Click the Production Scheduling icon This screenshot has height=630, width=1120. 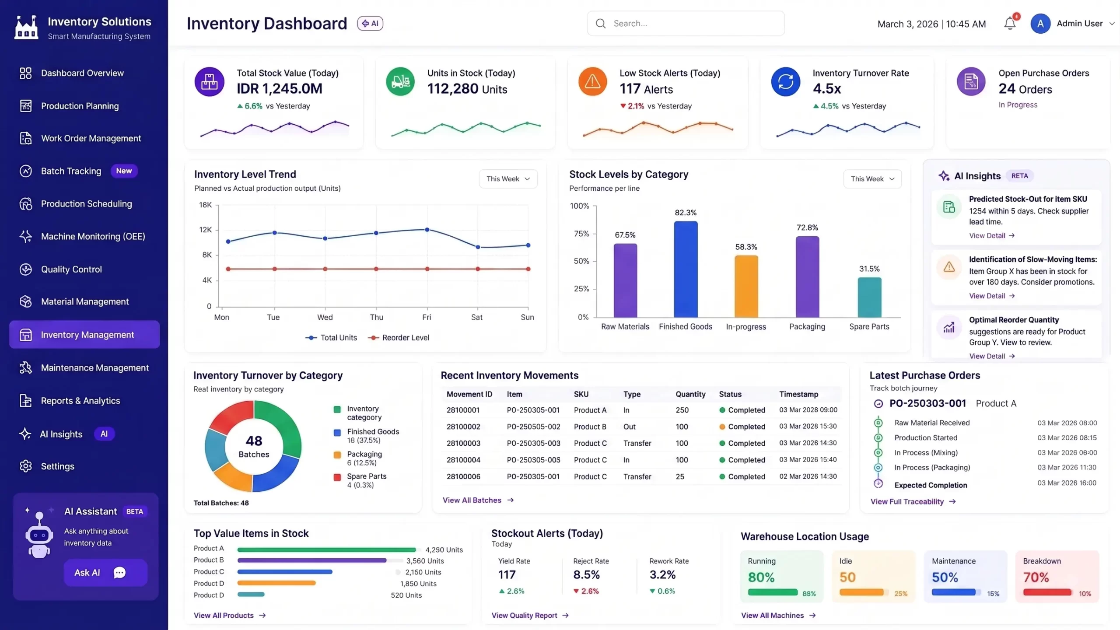point(26,204)
